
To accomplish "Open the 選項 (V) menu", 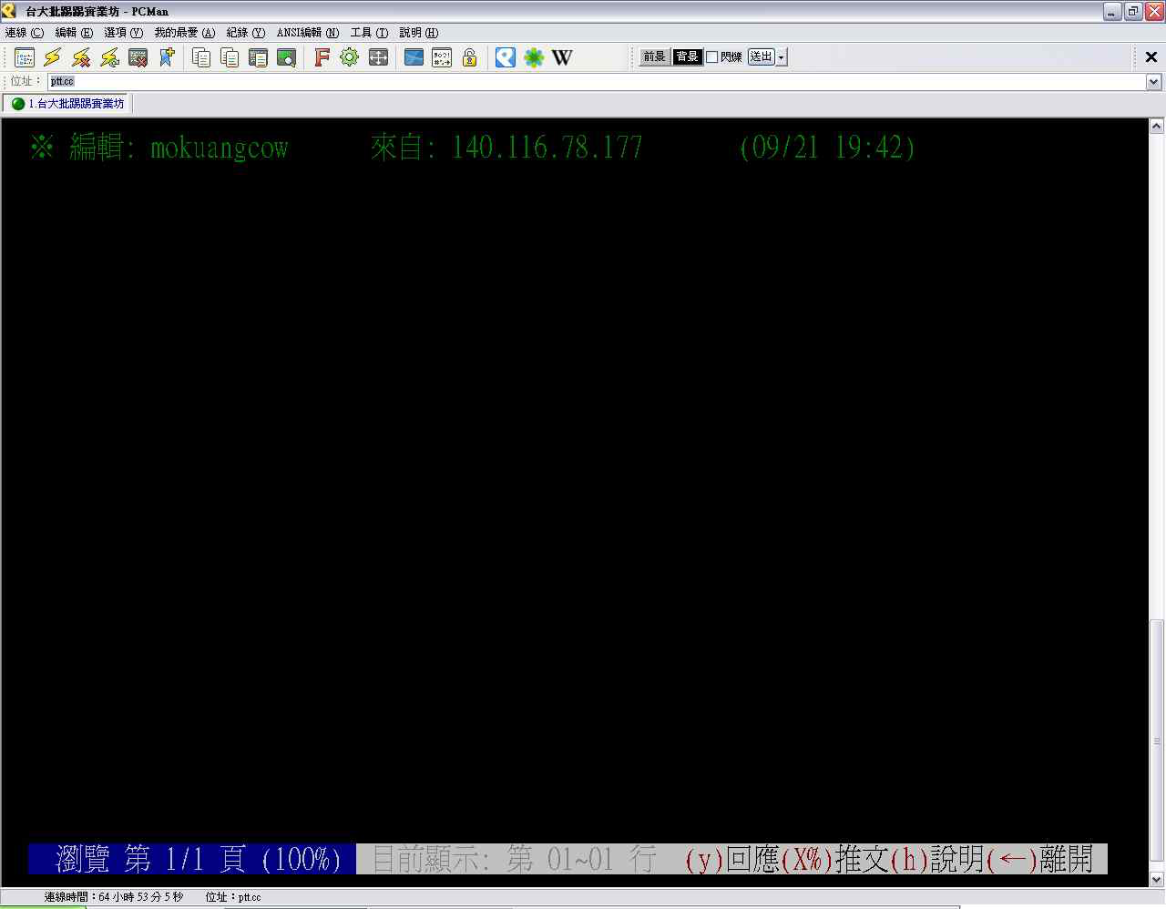I will pos(124,33).
